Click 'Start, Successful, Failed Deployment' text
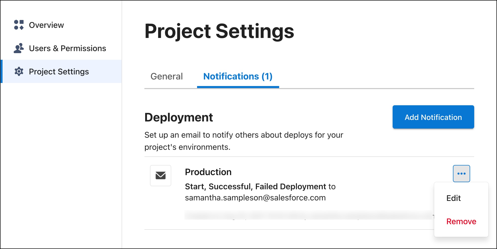Image resolution: width=497 pixels, height=249 pixels. [x=256, y=186]
